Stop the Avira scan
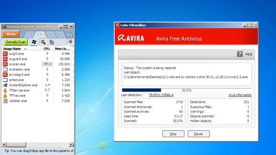This screenshot has height=155, width=276. click(x=173, y=134)
